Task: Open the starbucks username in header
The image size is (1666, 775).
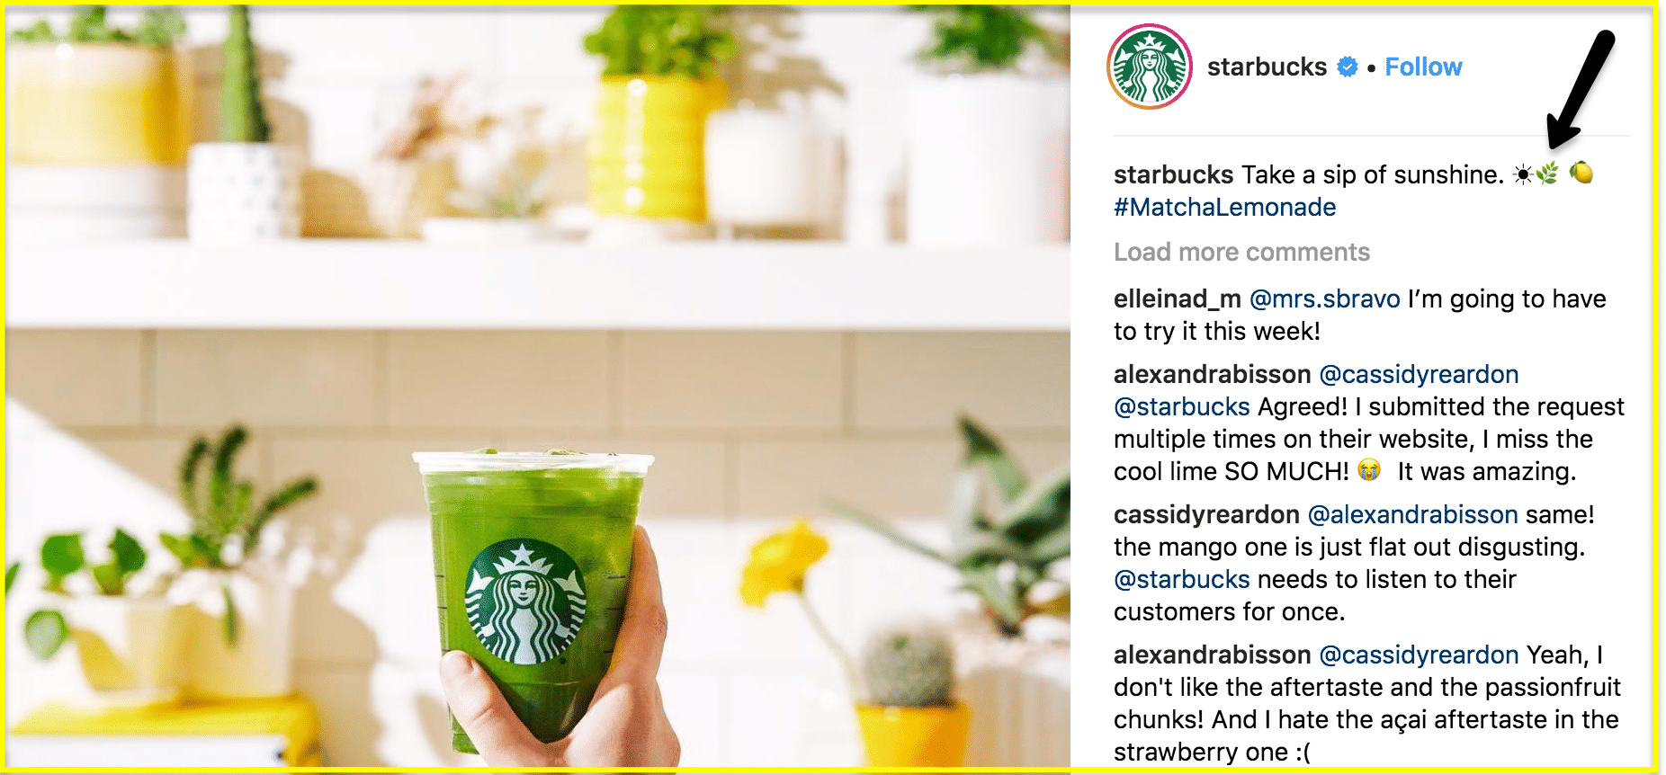Action: pyautogui.click(x=1267, y=67)
